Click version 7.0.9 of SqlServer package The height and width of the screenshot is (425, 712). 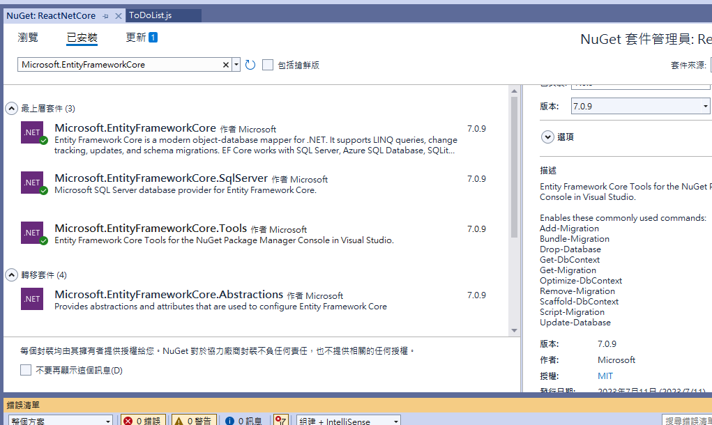[x=476, y=179]
